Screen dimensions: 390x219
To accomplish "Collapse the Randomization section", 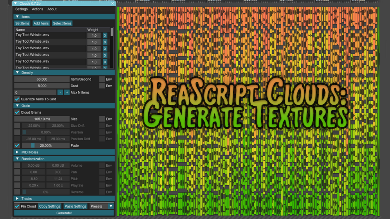I will click(17, 159).
